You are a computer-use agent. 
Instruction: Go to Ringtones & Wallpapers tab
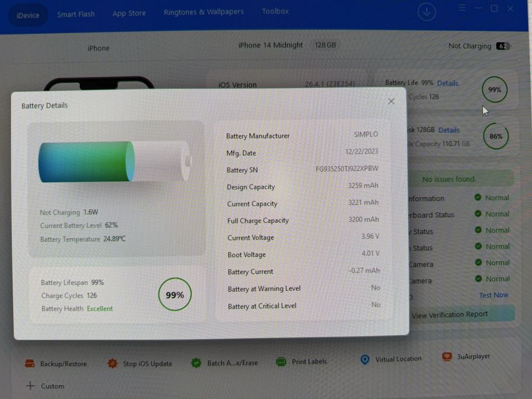(x=204, y=12)
